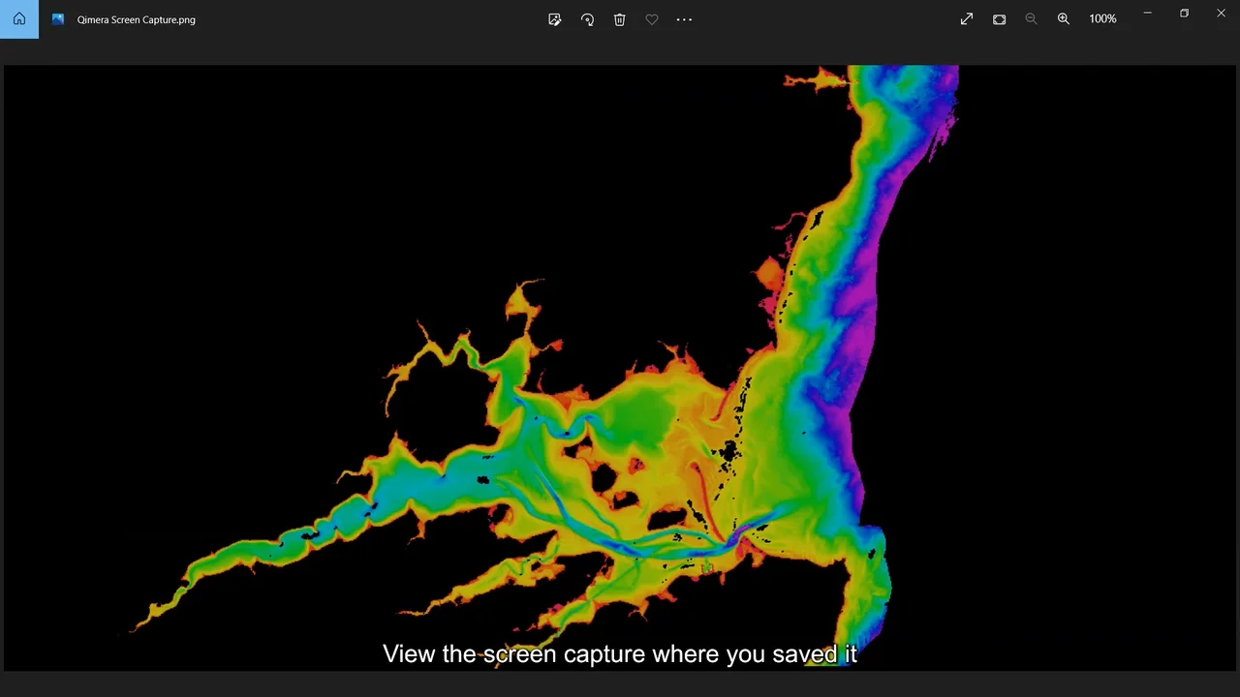Fit the image to window
The height and width of the screenshot is (697, 1240).
click(999, 19)
